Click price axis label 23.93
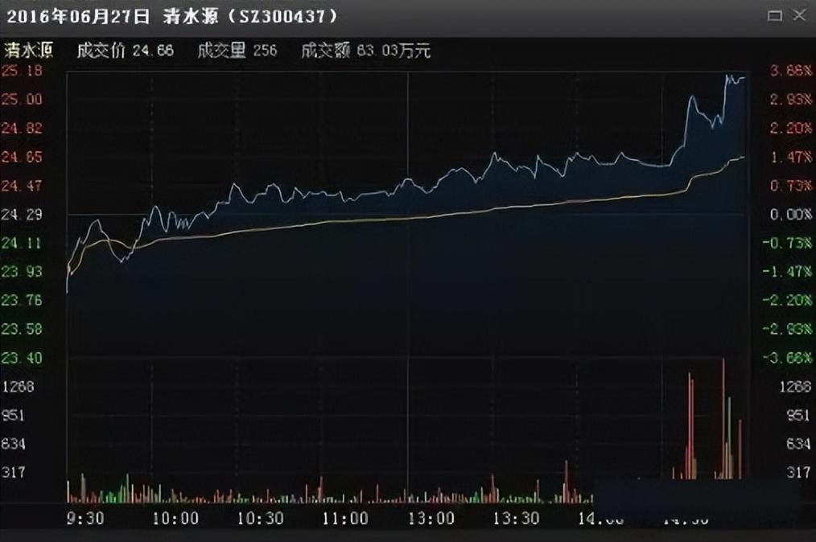 click(22, 272)
